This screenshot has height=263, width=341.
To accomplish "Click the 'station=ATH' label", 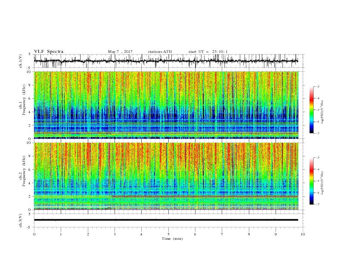I will point(160,52).
